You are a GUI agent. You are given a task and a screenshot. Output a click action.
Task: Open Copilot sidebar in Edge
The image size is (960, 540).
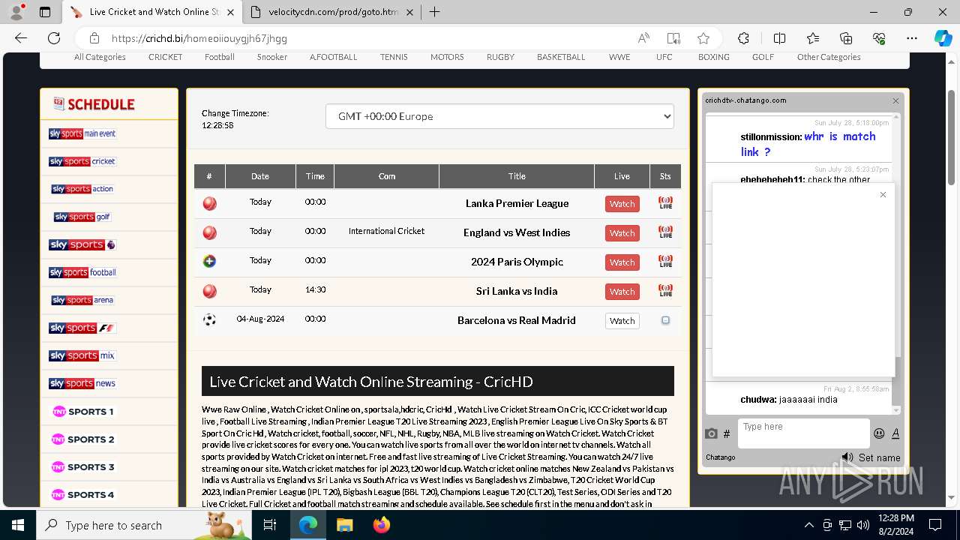click(943, 38)
